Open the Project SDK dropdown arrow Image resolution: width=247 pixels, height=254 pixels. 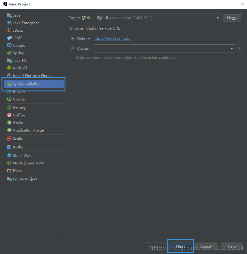pos(218,18)
